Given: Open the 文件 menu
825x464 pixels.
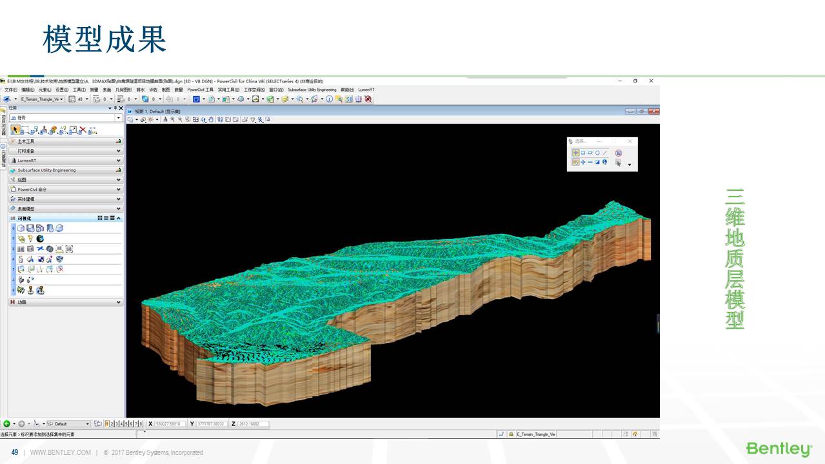Looking at the screenshot, I should coord(10,90).
